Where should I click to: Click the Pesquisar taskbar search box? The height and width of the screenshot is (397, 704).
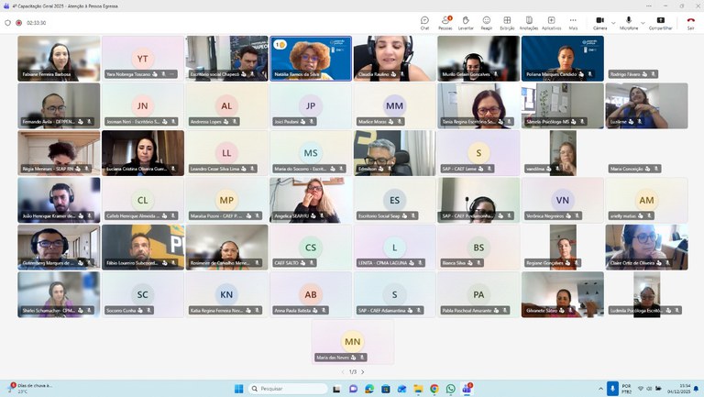click(288, 389)
